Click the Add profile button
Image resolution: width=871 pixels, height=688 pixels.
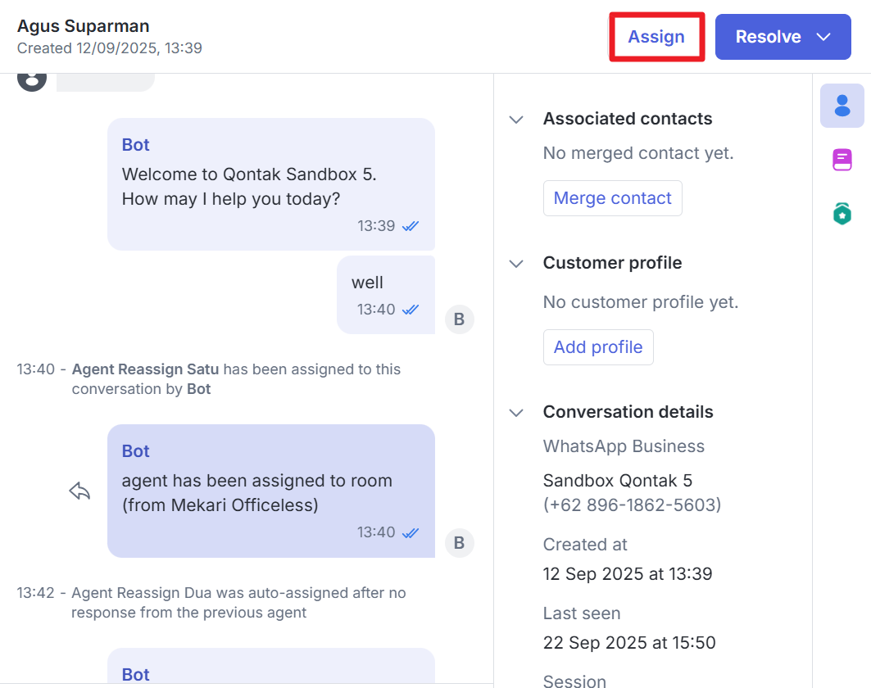point(597,347)
